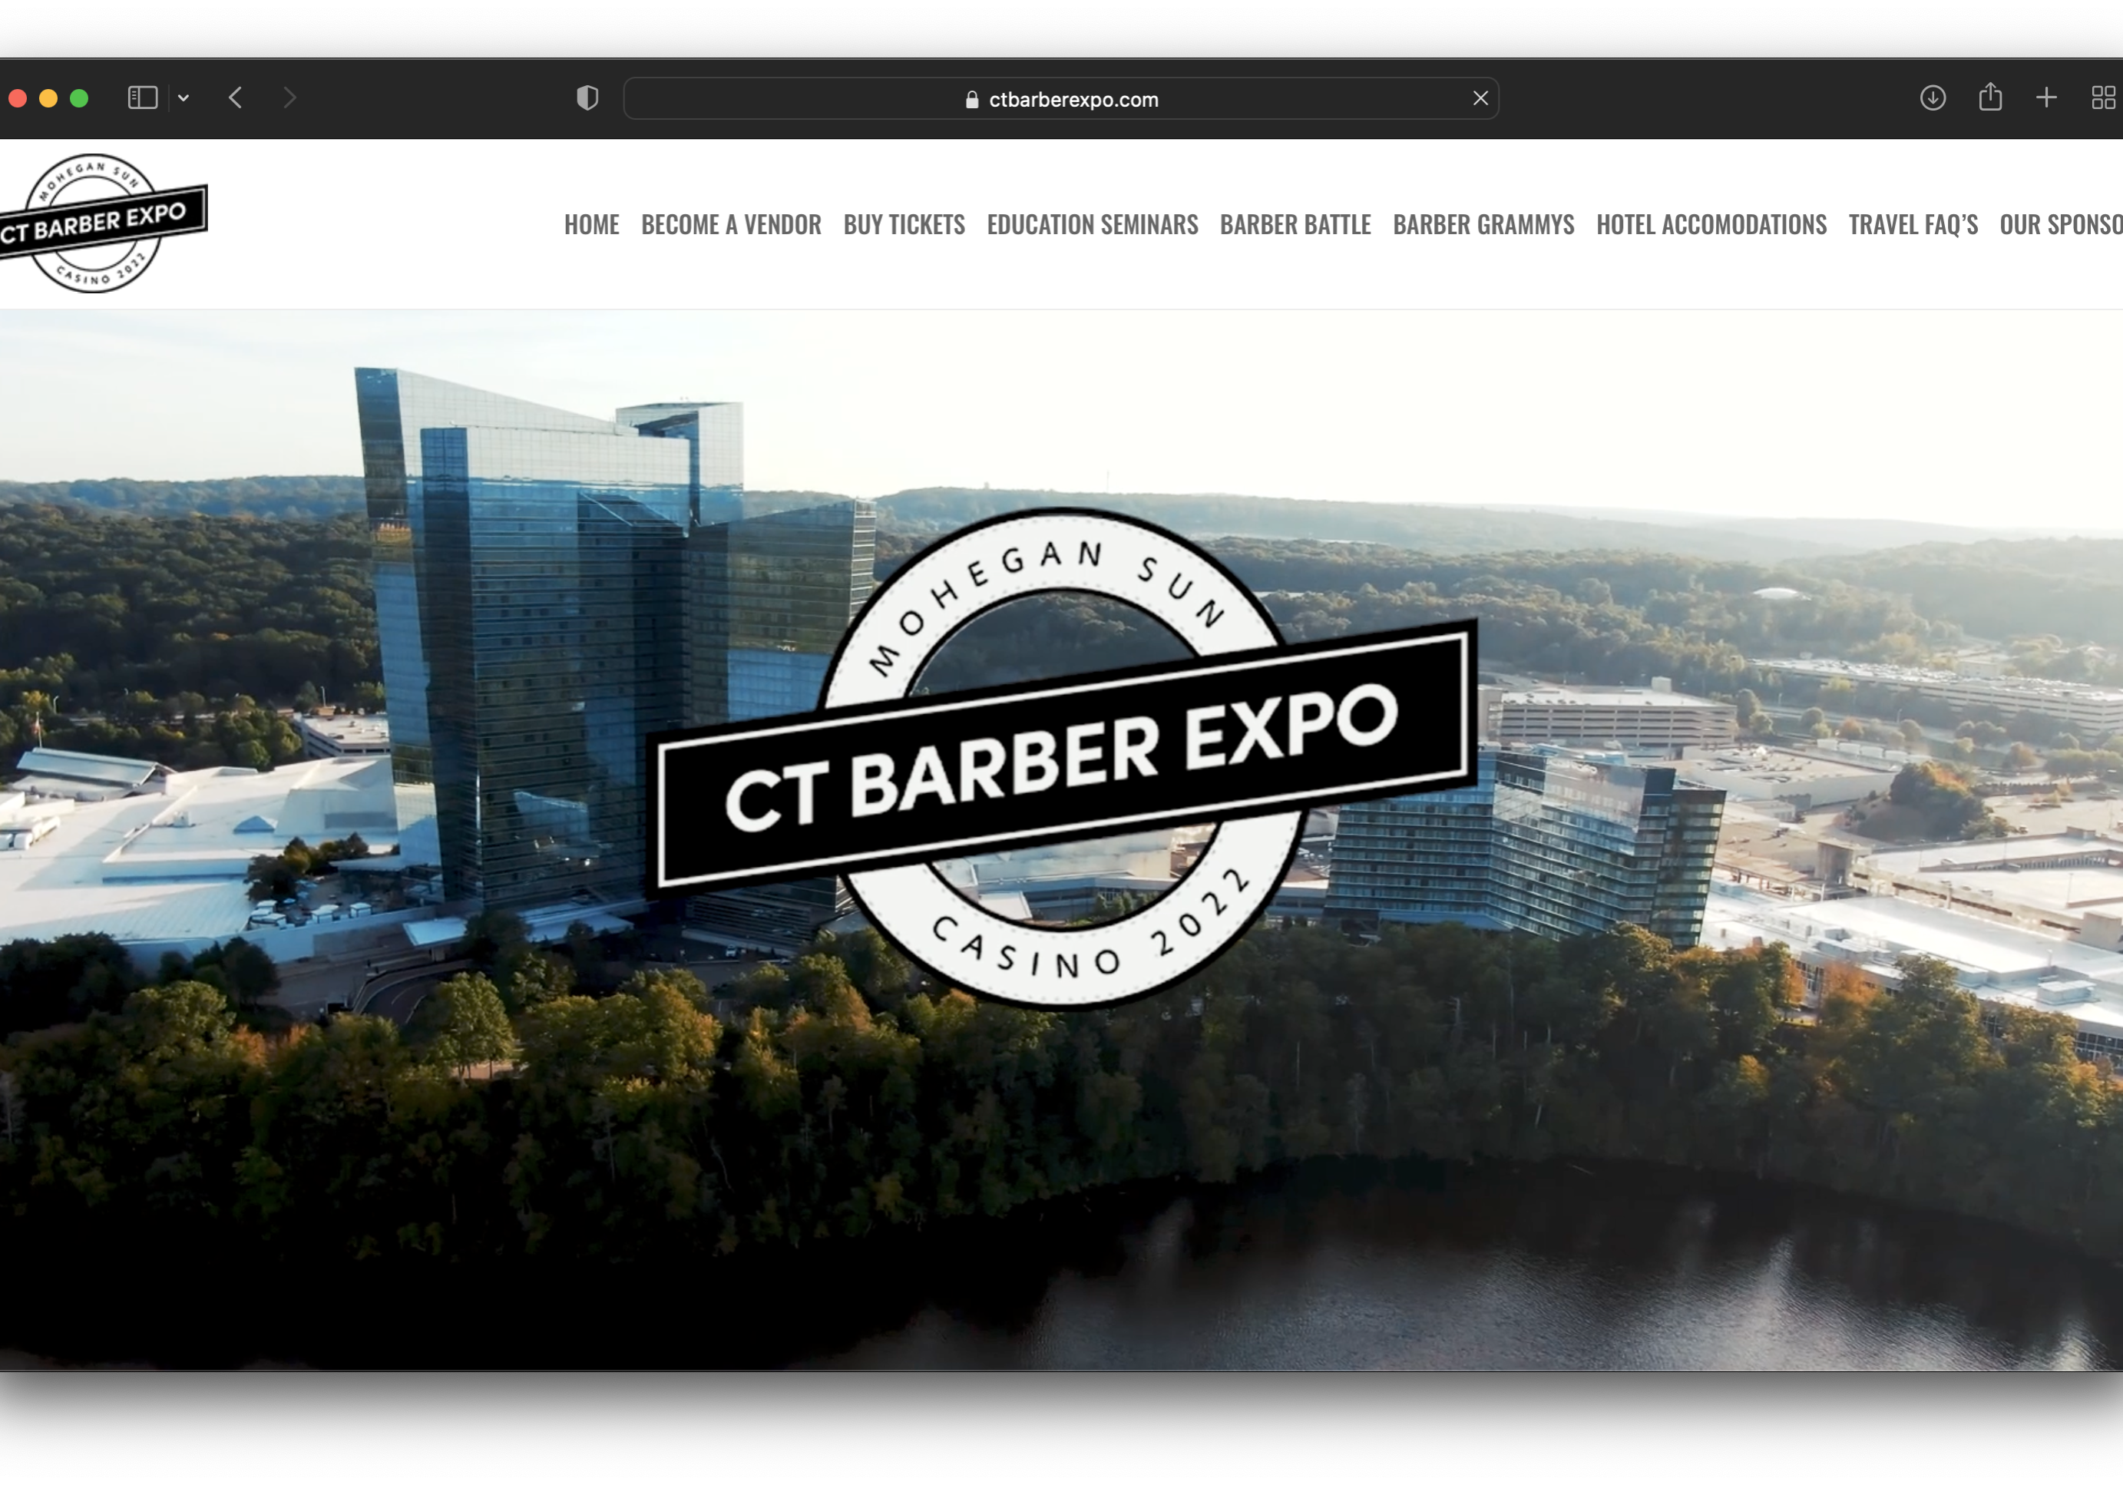Go to BECOME A VENDOR page
Image resolution: width=2123 pixels, height=1485 pixels.
point(730,225)
